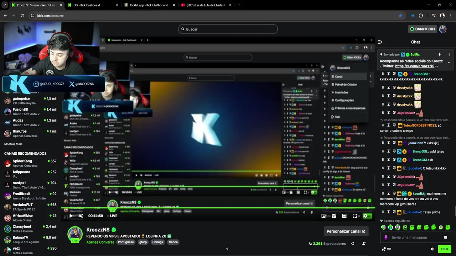This screenshot has width=456, height=256.
Task: Toggle theater mode on the player
Action: 344,216
